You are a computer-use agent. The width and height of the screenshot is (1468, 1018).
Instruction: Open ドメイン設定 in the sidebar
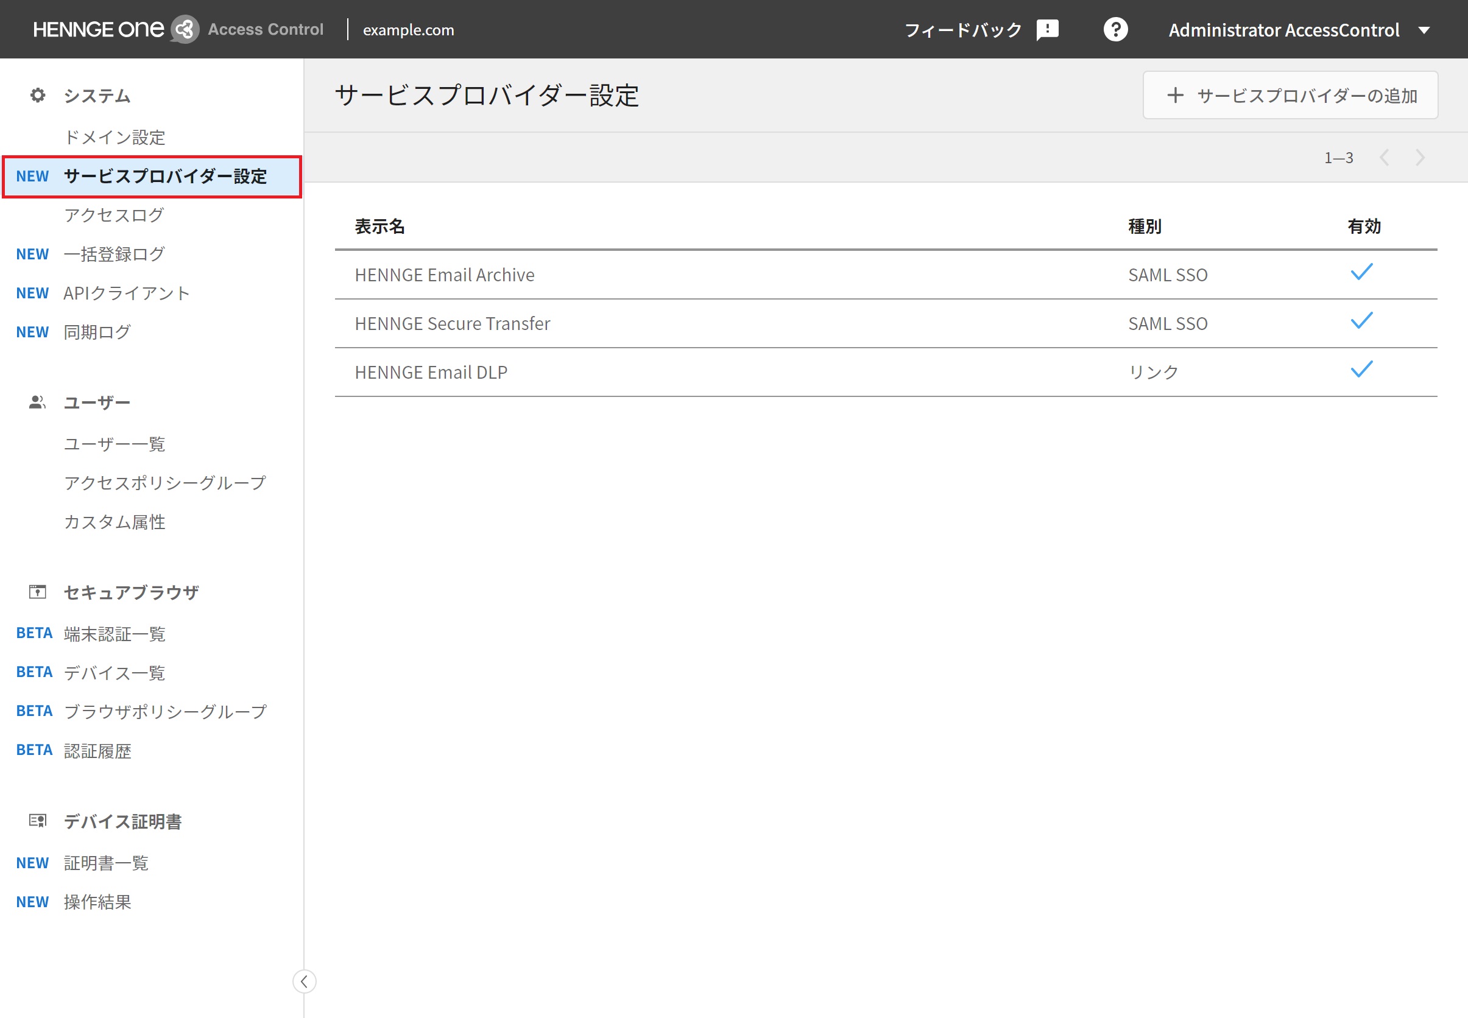pos(114,137)
